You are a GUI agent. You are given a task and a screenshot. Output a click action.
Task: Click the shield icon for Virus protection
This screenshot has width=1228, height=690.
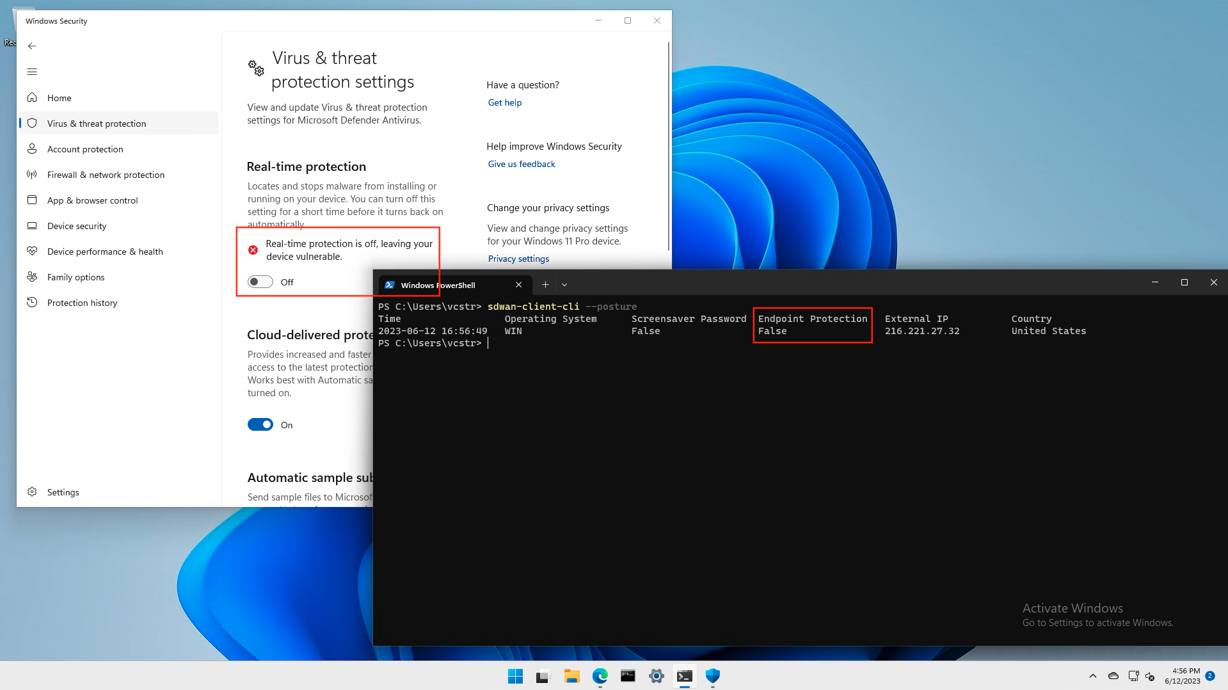[x=32, y=123]
